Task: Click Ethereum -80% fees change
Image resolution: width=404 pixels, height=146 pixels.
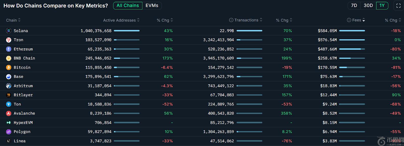Action: pyautogui.click(x=395, y=49)
